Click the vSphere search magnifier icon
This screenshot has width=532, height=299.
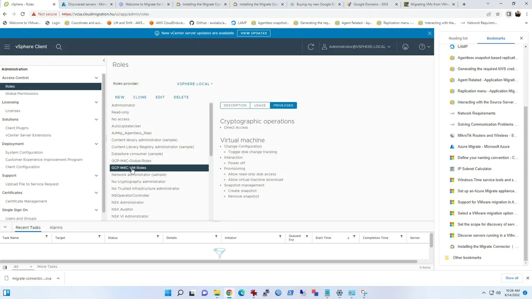pos(59,47)
